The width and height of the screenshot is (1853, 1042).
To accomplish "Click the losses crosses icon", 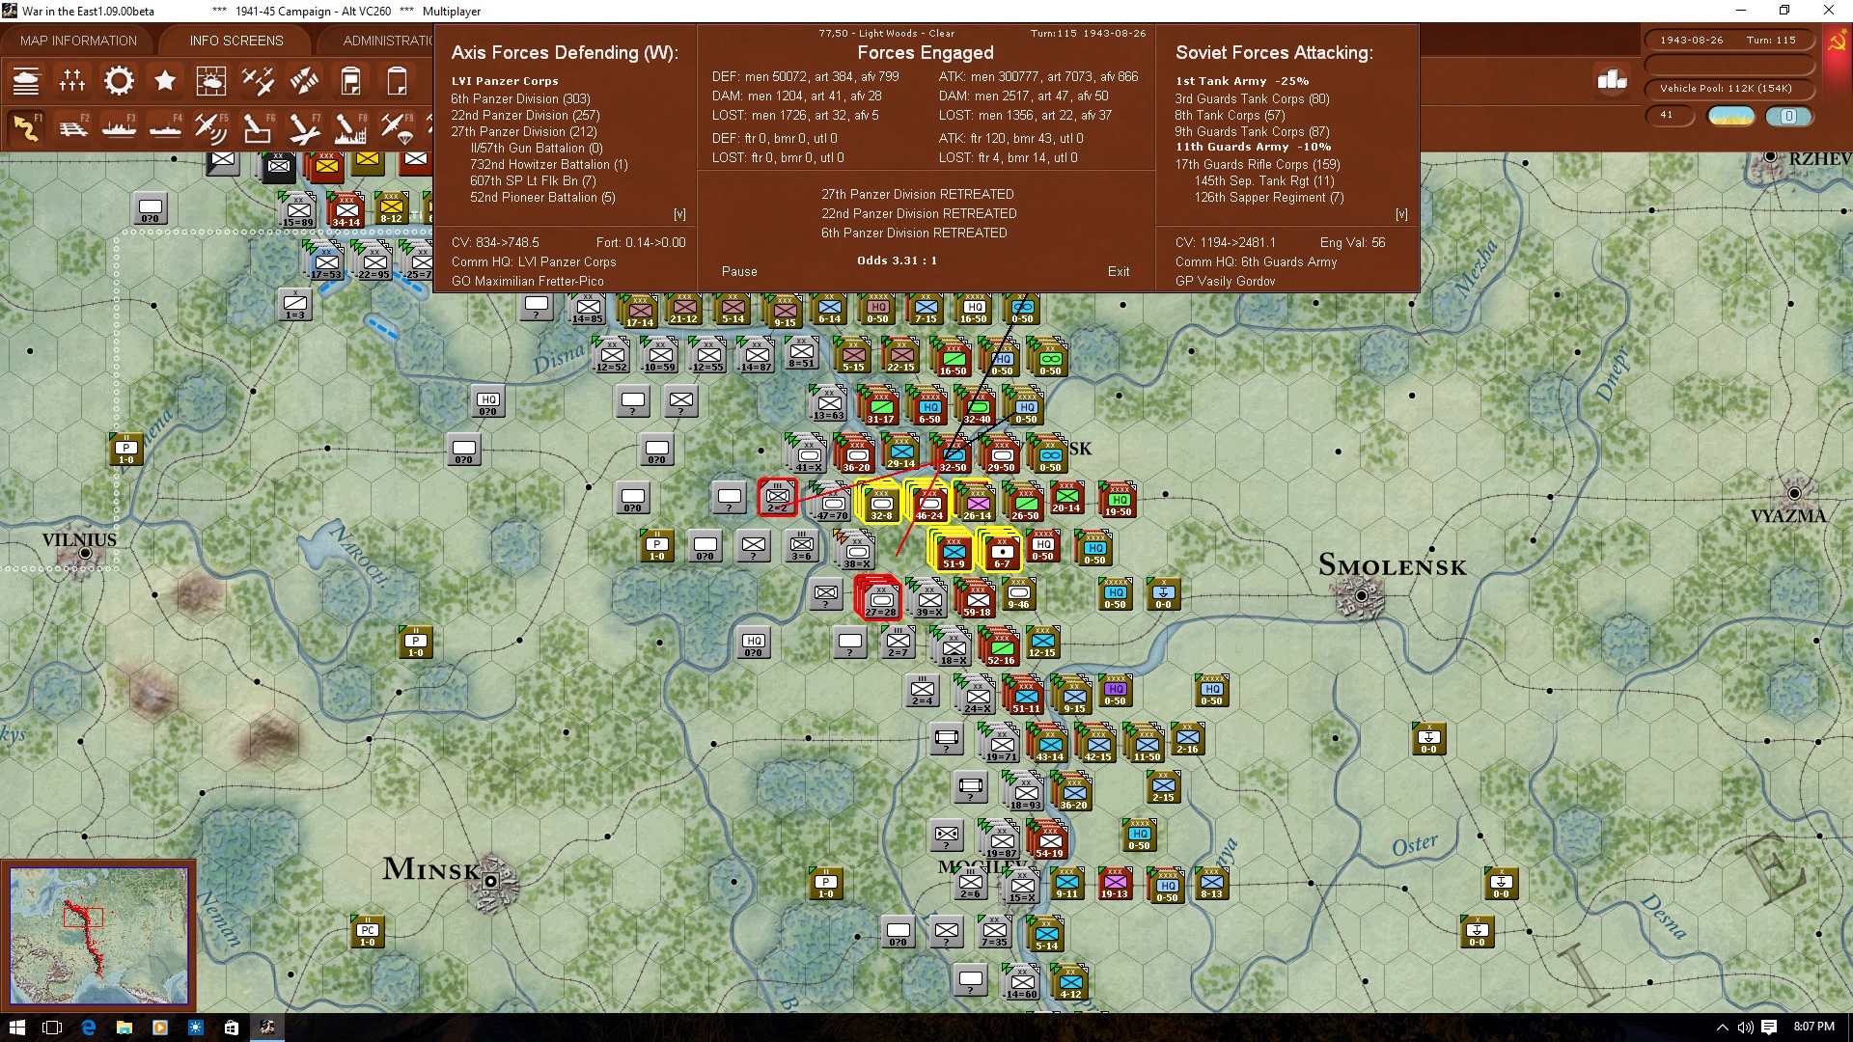I will pyautogui.click(x=72, y=81).
